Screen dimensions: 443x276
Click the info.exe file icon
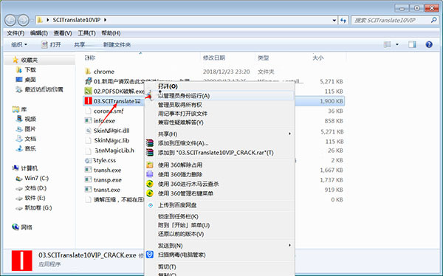[88, 120]
